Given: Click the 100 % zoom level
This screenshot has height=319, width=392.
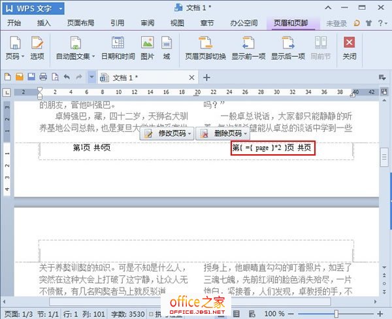Looking at the screenshot, I should point(274,314).
